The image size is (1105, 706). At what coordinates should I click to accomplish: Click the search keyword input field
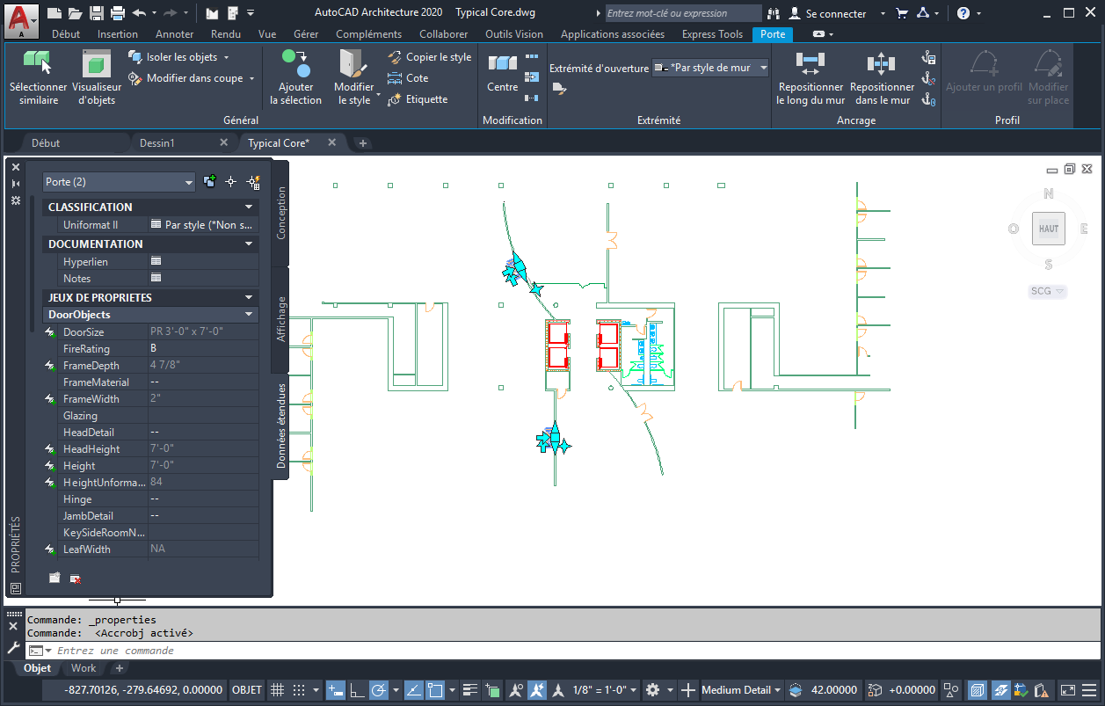pyautogui.click(x=684, y=13)
